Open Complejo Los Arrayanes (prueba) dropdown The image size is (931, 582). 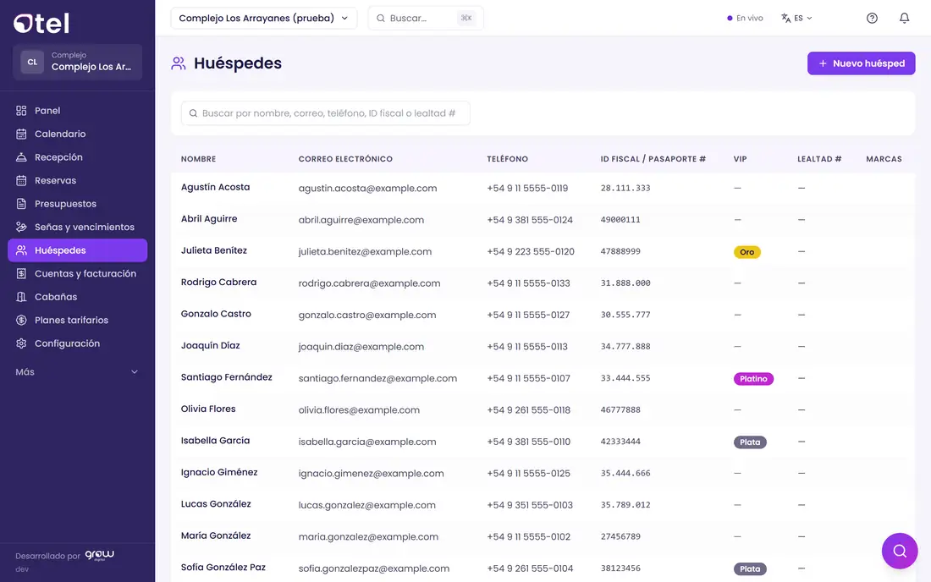coord(263,19)
